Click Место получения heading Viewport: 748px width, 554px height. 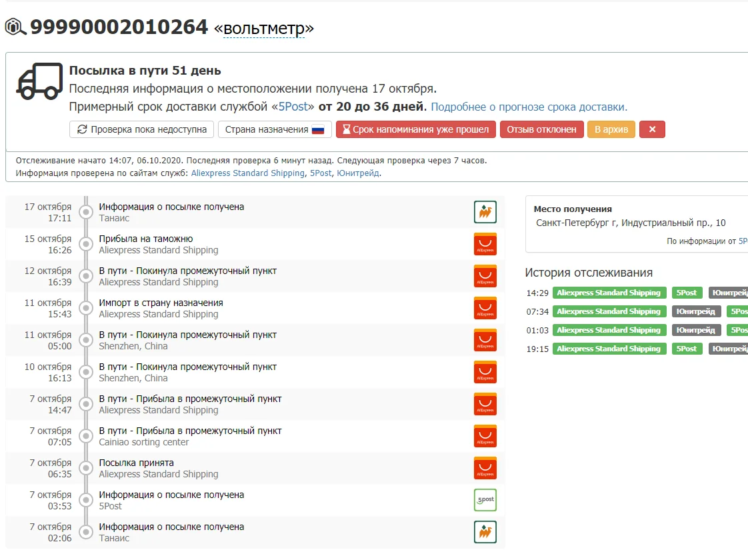coord(573,209)
